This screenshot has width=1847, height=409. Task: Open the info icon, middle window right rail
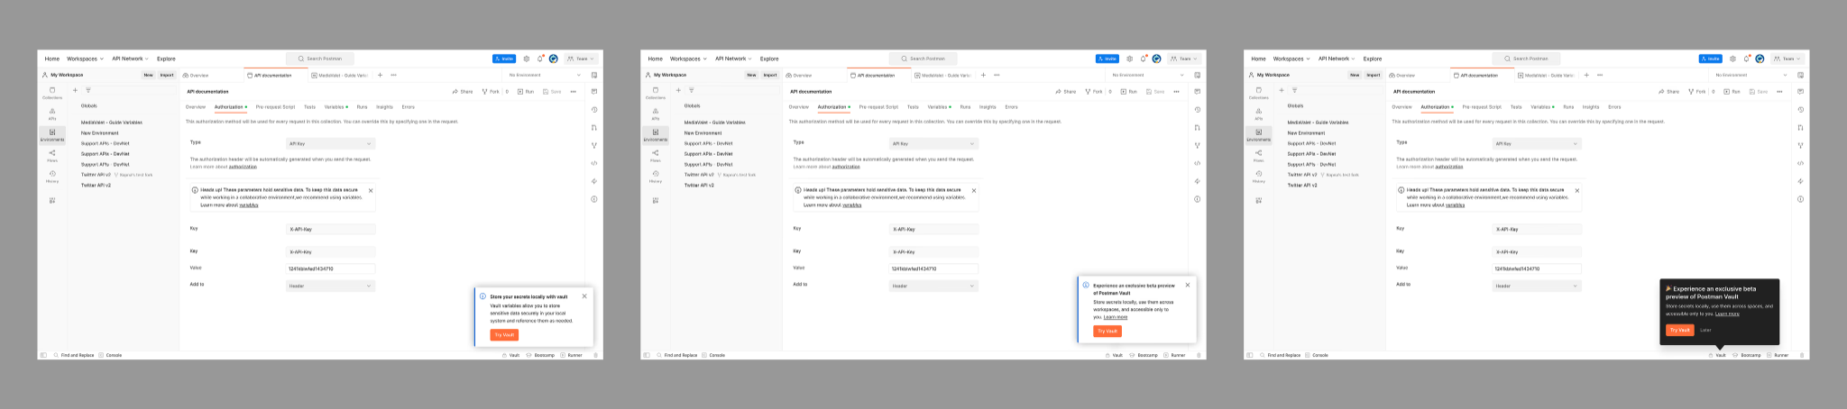pyautogui.click(x=1197, y=199)
